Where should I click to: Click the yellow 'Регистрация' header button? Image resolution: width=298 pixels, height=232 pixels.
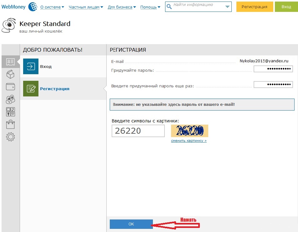tap(255, 7)
